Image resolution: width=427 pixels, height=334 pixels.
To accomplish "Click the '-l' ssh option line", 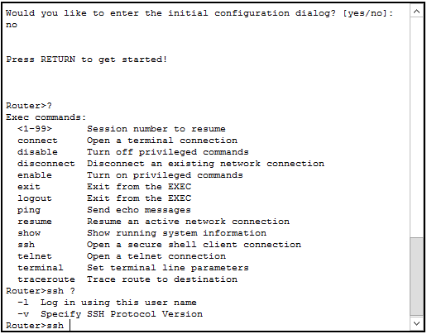I will [x=107, y=303].
